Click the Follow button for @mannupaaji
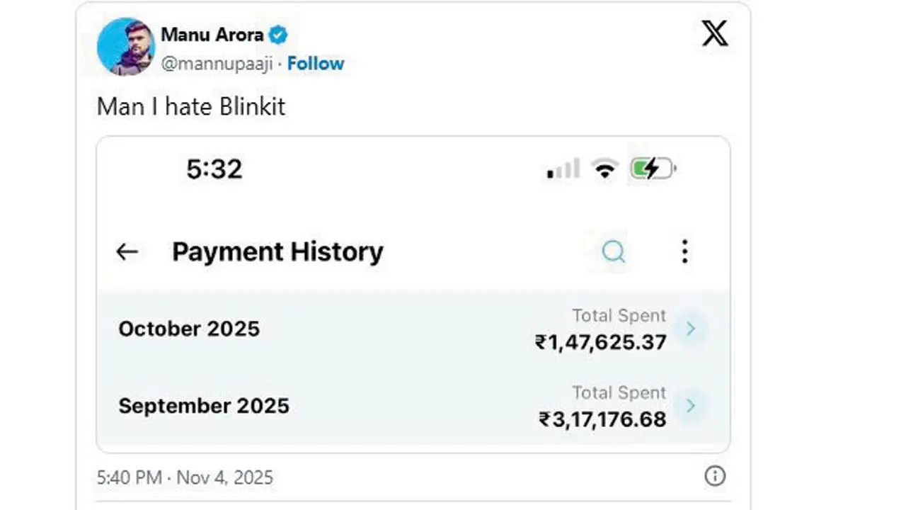Viewport: 906px width, 510px height. [316, 63]
